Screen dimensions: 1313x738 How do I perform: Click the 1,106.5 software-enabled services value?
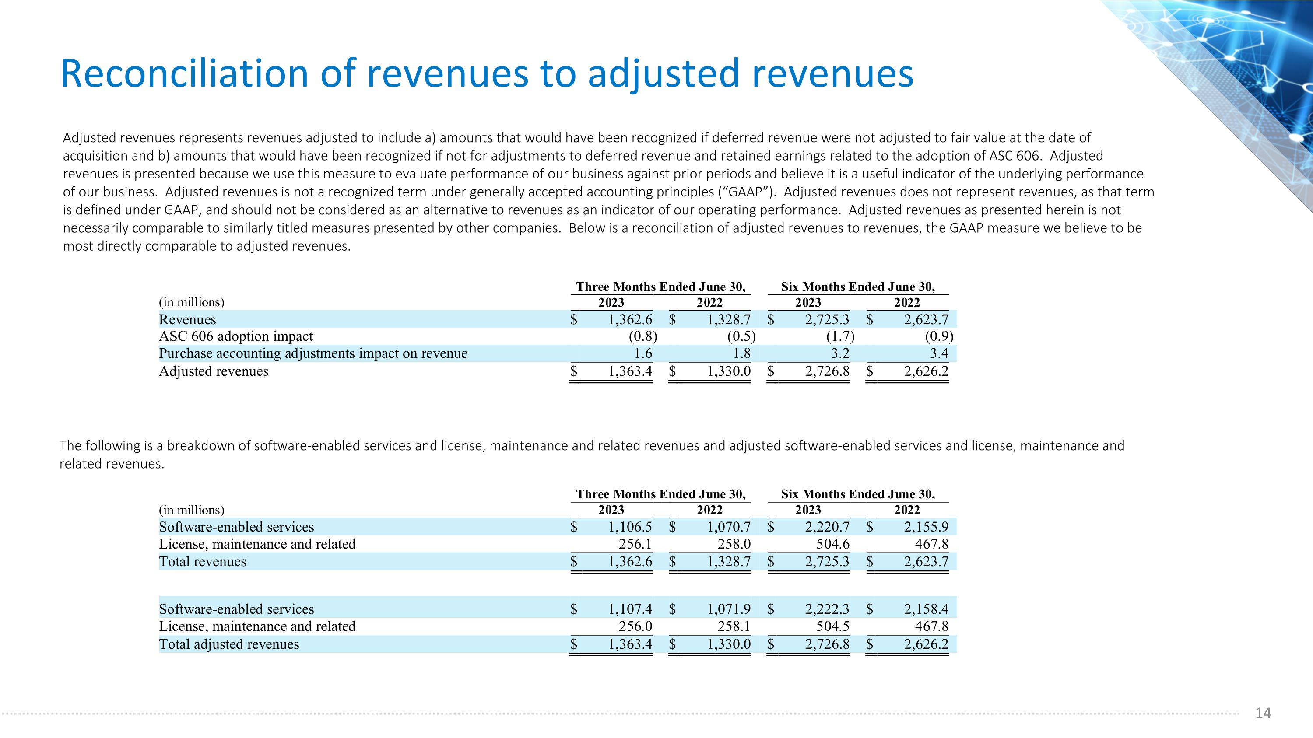pos(630,527)
